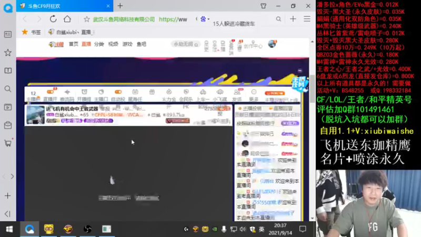The width and height of the screenshot is (421, 237).
Task: Go to the browser home page icon
Action: [67, 19]
